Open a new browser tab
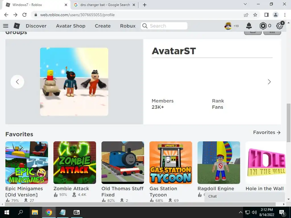This screenshot has width=291, height=218. [145, 5]
